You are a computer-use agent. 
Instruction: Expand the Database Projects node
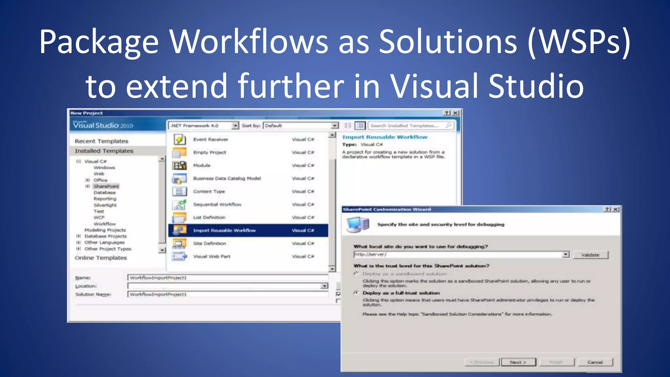[x=79, y=236]
